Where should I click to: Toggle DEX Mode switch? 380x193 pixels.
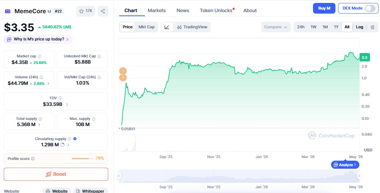tap(370, 8)
